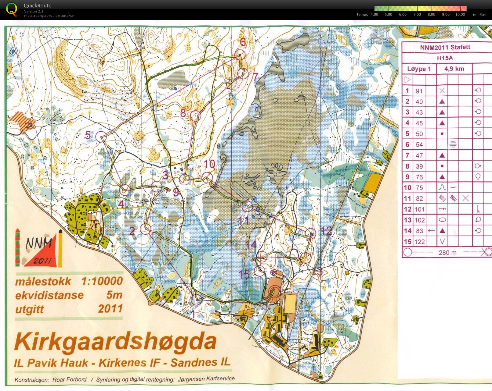Click control code 43 in row 3
This screenshot has width=492, height=391.
tap(419, 112)
